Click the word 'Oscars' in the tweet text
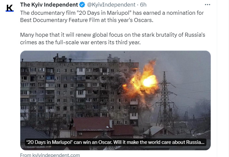Image resolution: width=229 pixels, height=157 pixels. pyautogui.click(x=143, y=20)
